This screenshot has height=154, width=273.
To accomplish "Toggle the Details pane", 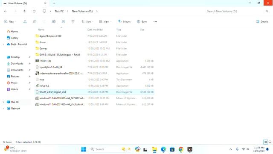I will pos(262,21).
